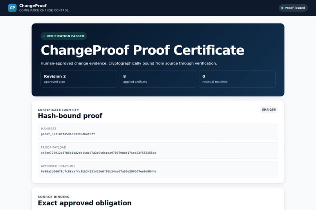The height and width of the screenshot is (210, 316).
Task: Select the Revision 2 approved plan card
Action: pos(78,79)
